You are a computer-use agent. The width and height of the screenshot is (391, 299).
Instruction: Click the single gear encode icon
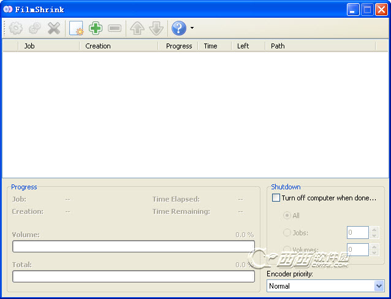[16, 28]
